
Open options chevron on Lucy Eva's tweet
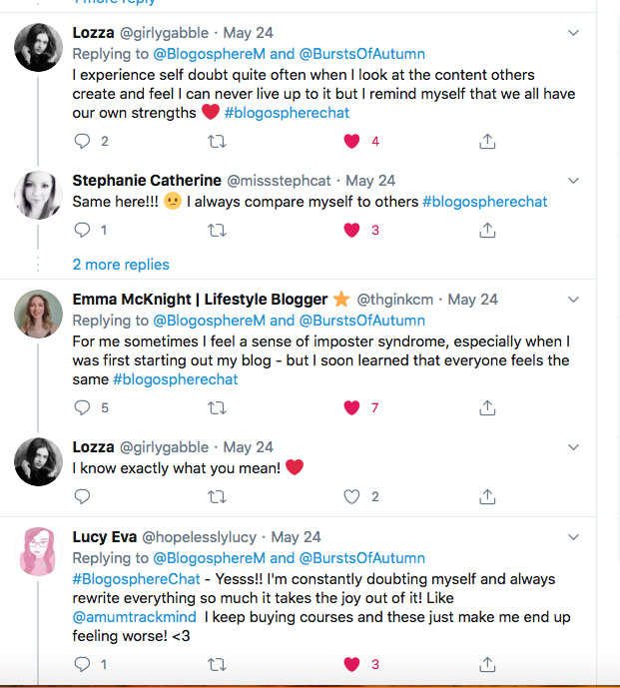(x=573, y=537)
